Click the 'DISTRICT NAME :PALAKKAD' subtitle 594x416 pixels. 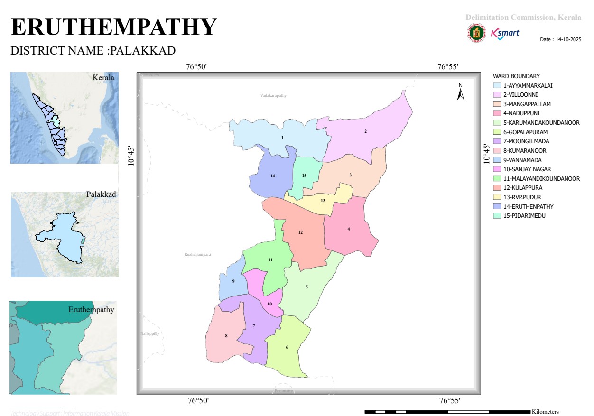(93, 51)
